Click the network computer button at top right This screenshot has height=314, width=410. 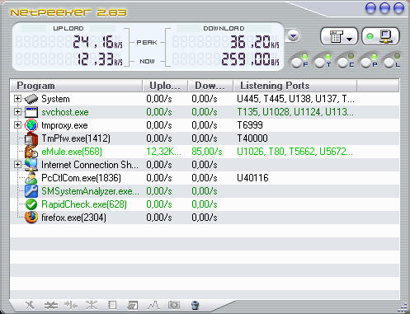380,36
